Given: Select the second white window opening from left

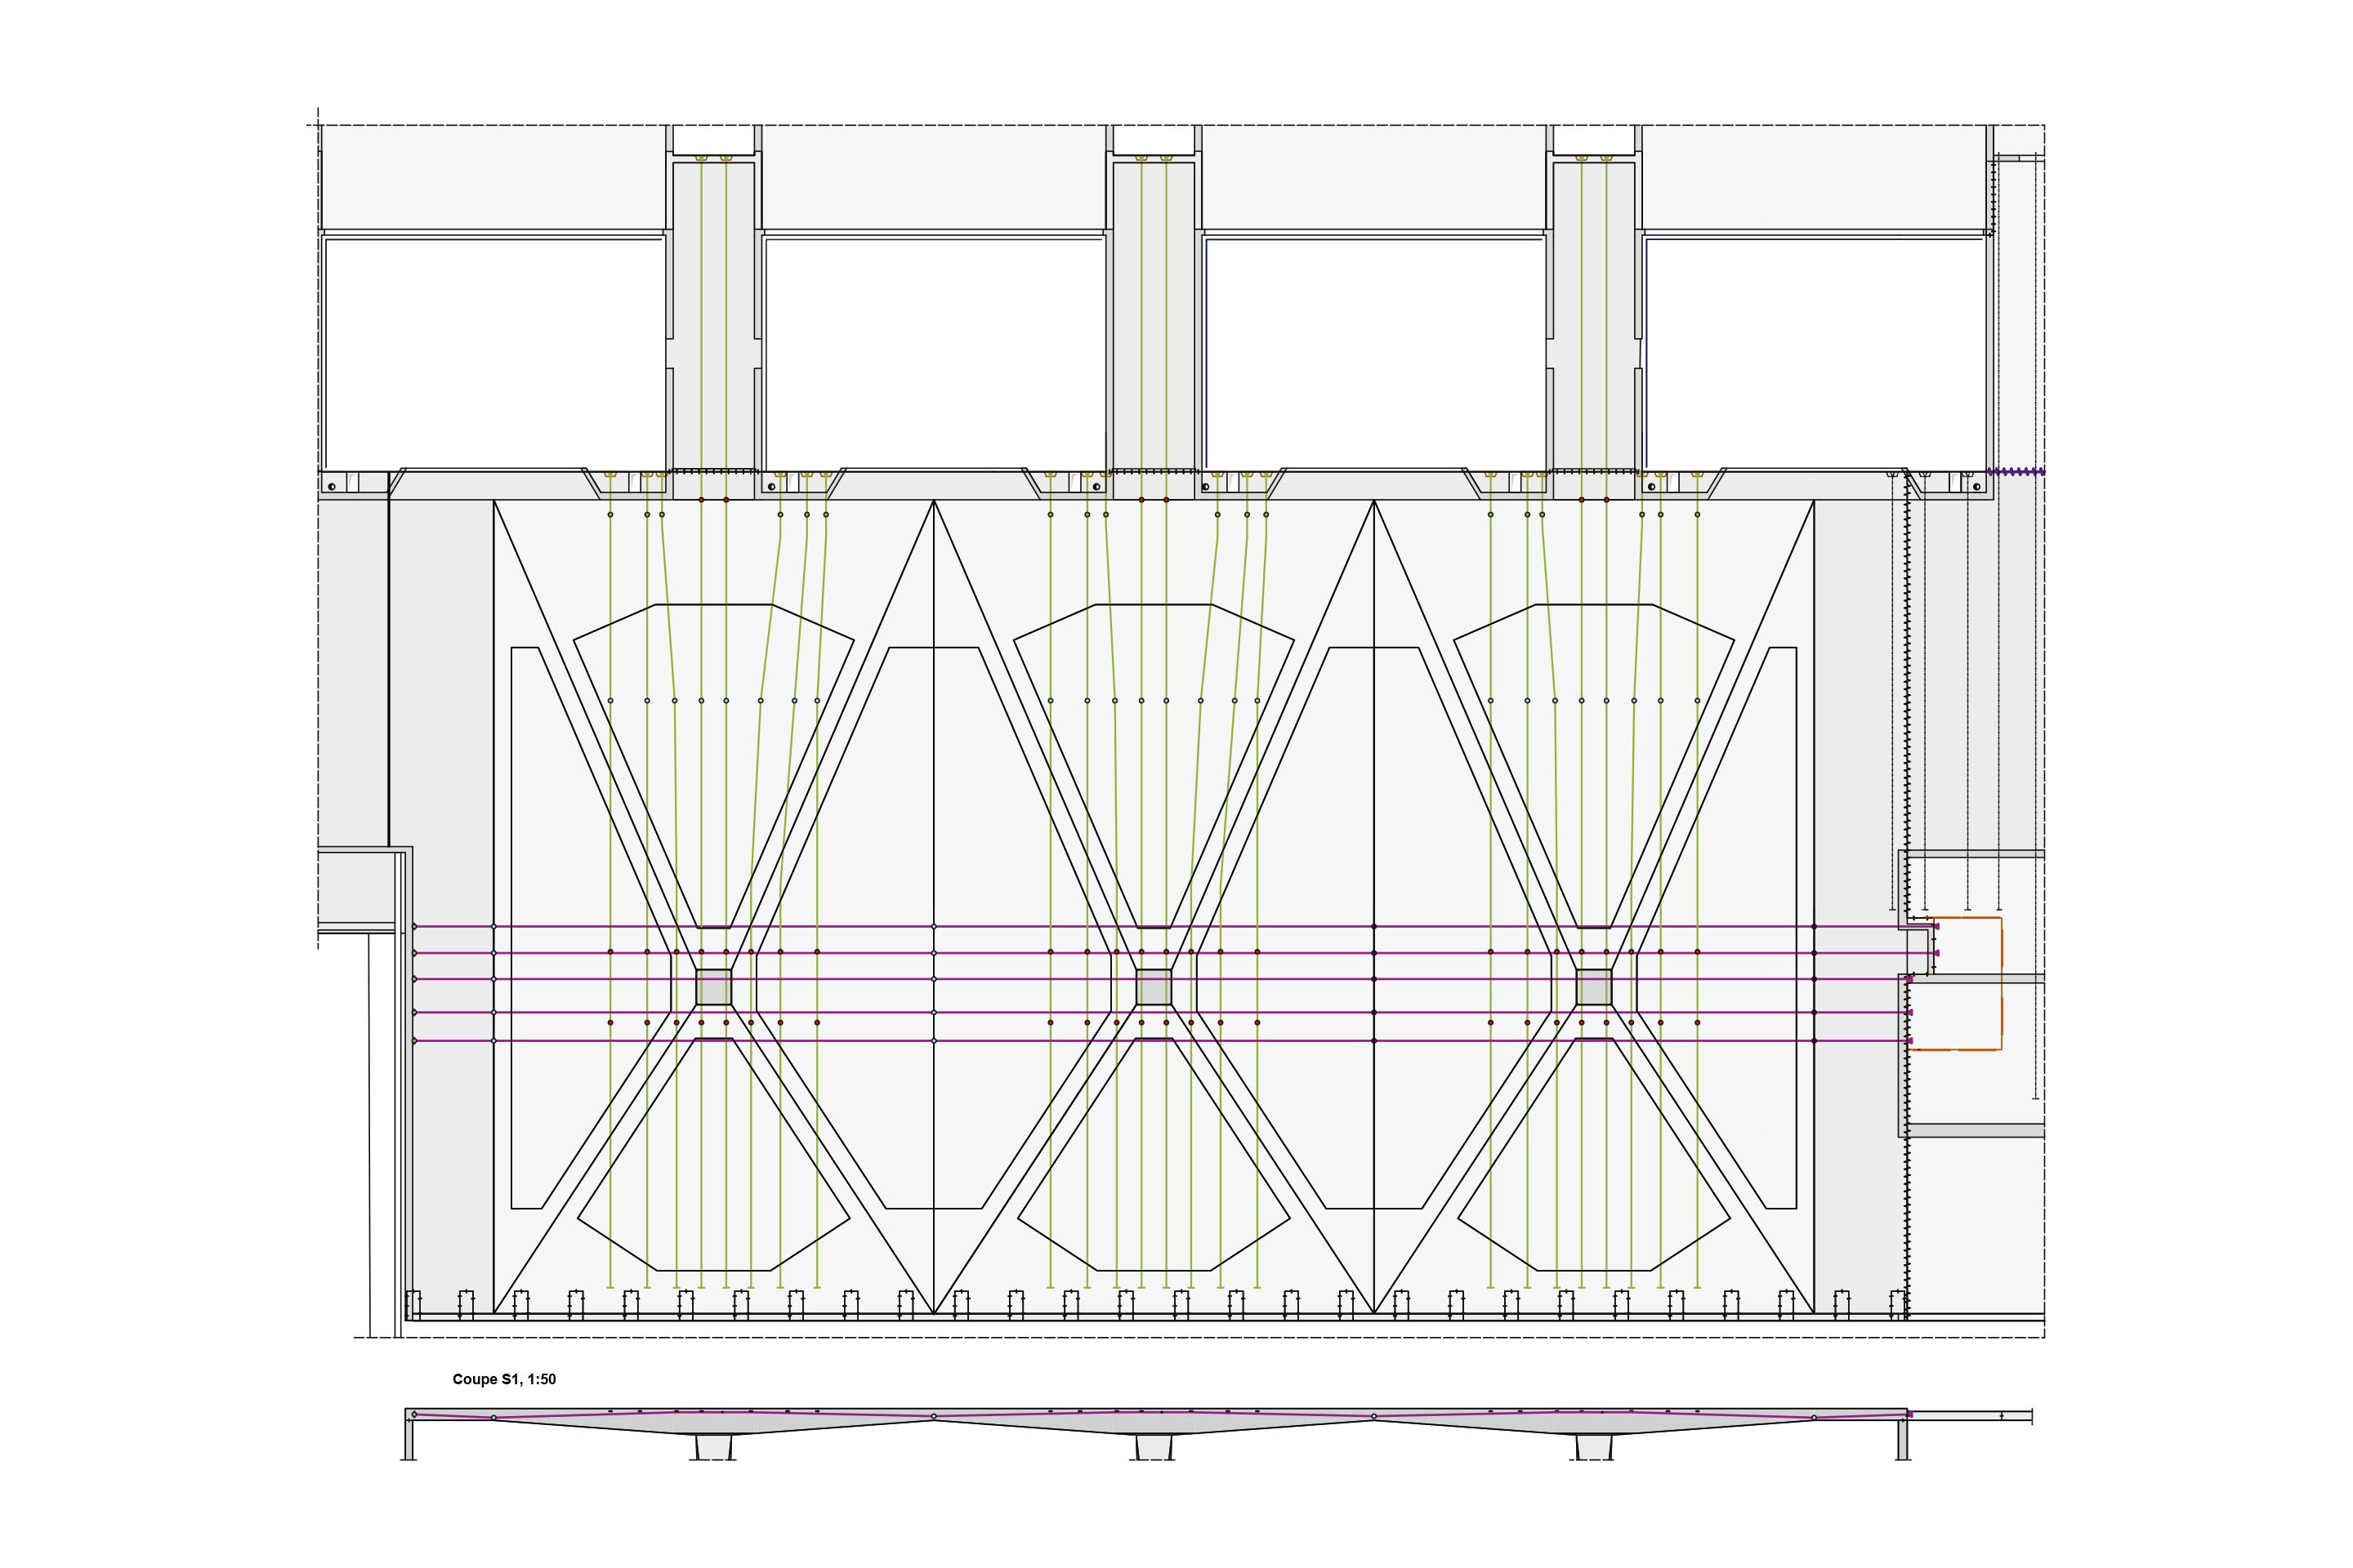Looking at the screenshot, I should (x=933, y=352).
